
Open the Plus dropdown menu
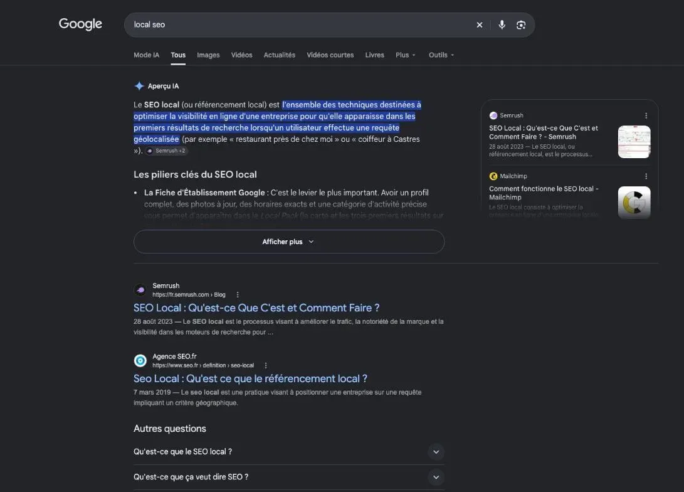point(405,55)
